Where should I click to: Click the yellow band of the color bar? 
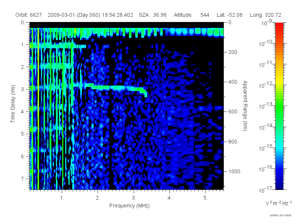click(279, 82)
